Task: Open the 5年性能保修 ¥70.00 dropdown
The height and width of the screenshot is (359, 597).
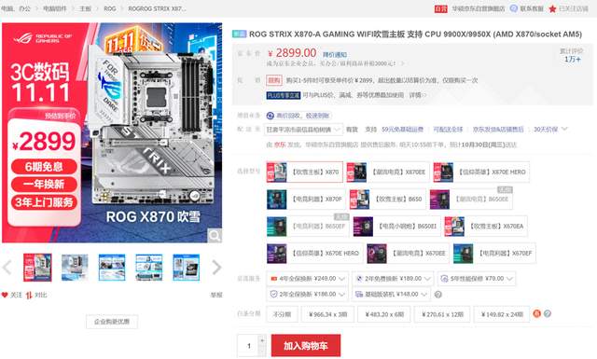Action: click(x=477, y=279)
